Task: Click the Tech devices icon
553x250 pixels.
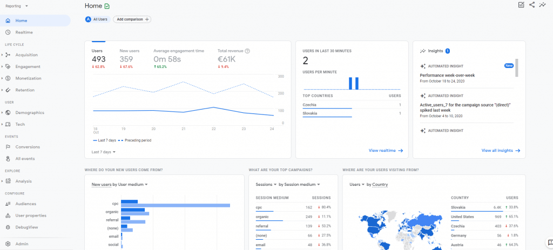Action: [x=8, y=125]
